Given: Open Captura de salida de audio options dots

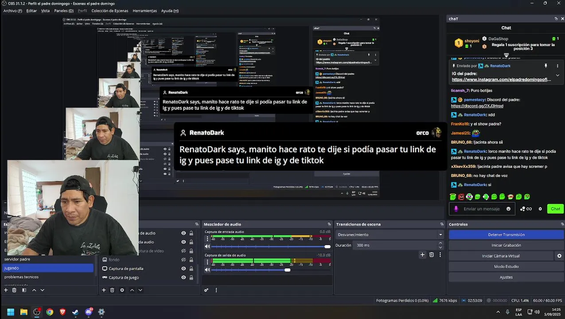Looking at the screenshot, I should tap(207, 262).
